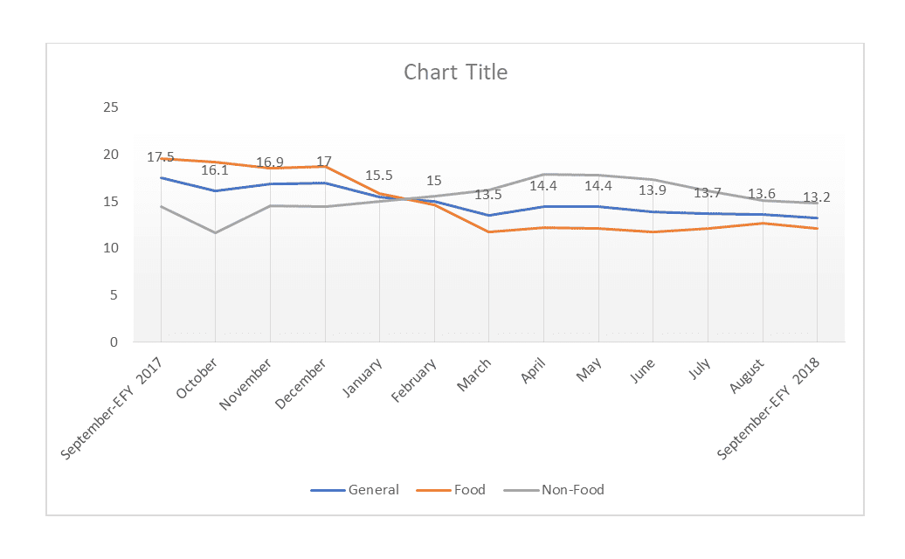This screenshot has height=559, width=905.
Task: Select the Non-Food legend label
Action: 572,490
